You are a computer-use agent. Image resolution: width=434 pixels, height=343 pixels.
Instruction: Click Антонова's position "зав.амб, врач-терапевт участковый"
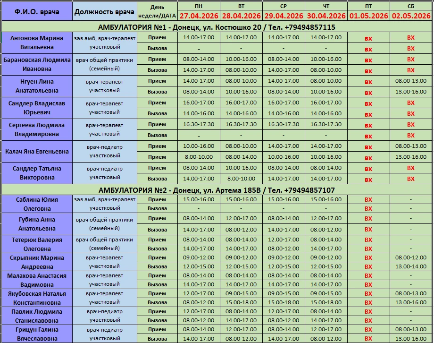pyautogui.click(x=105, y=43)
